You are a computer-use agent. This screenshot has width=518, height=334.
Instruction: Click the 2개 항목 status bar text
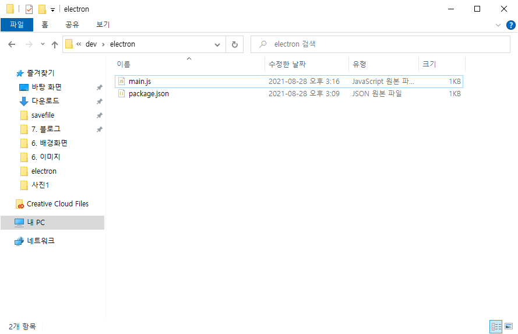pyautogui.click(x=22, y=327)
